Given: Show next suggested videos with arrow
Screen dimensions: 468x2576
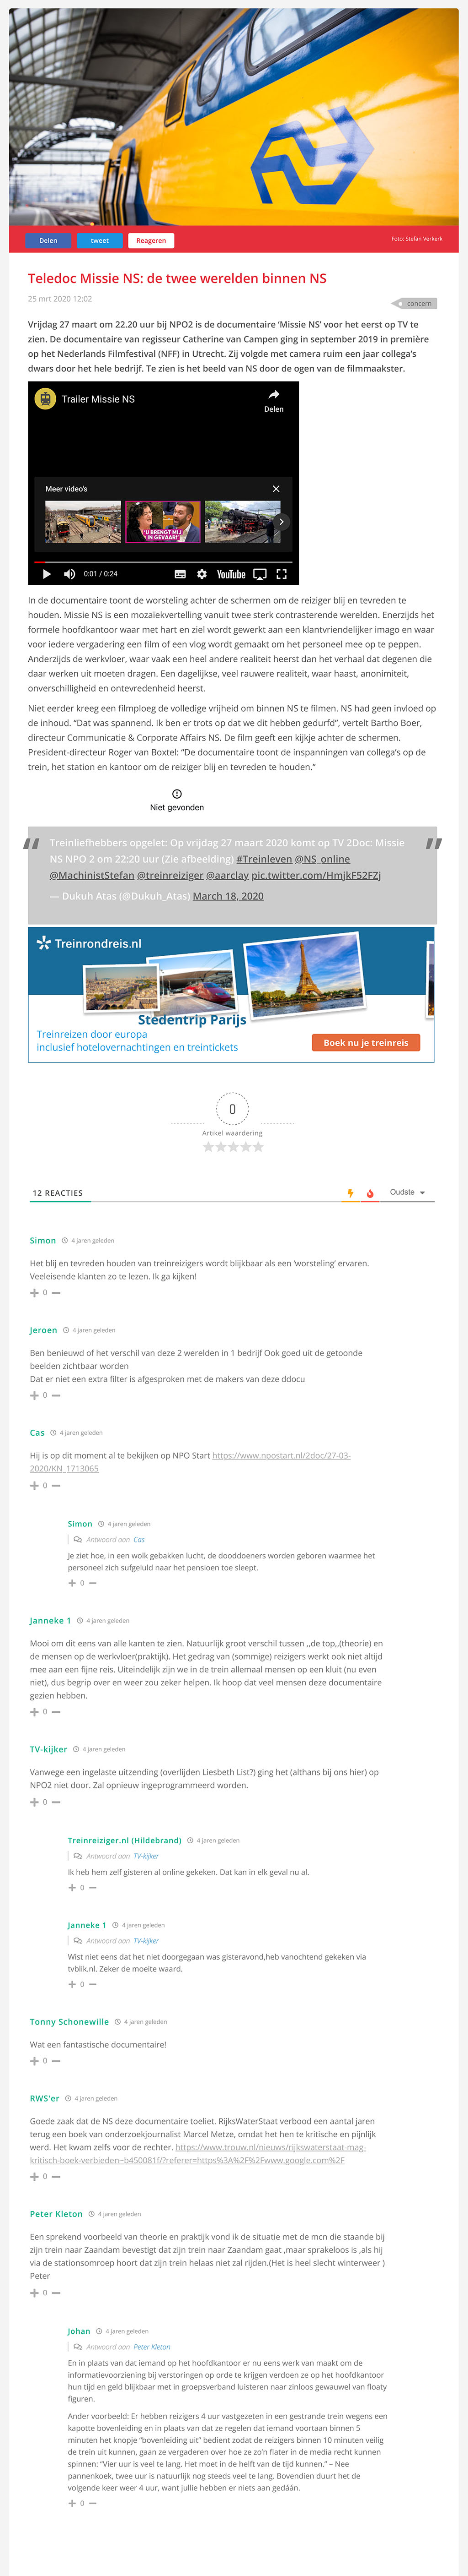Looking at the screenshot, I should (x=282, y=521).
